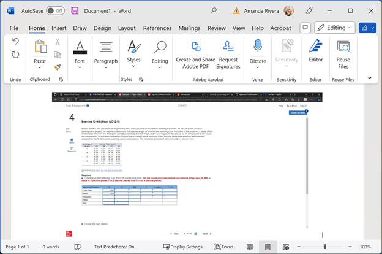The height and width of the screenshot is (254, 382).
Task: Switch to the Insert tab
Action: point(59,28)
